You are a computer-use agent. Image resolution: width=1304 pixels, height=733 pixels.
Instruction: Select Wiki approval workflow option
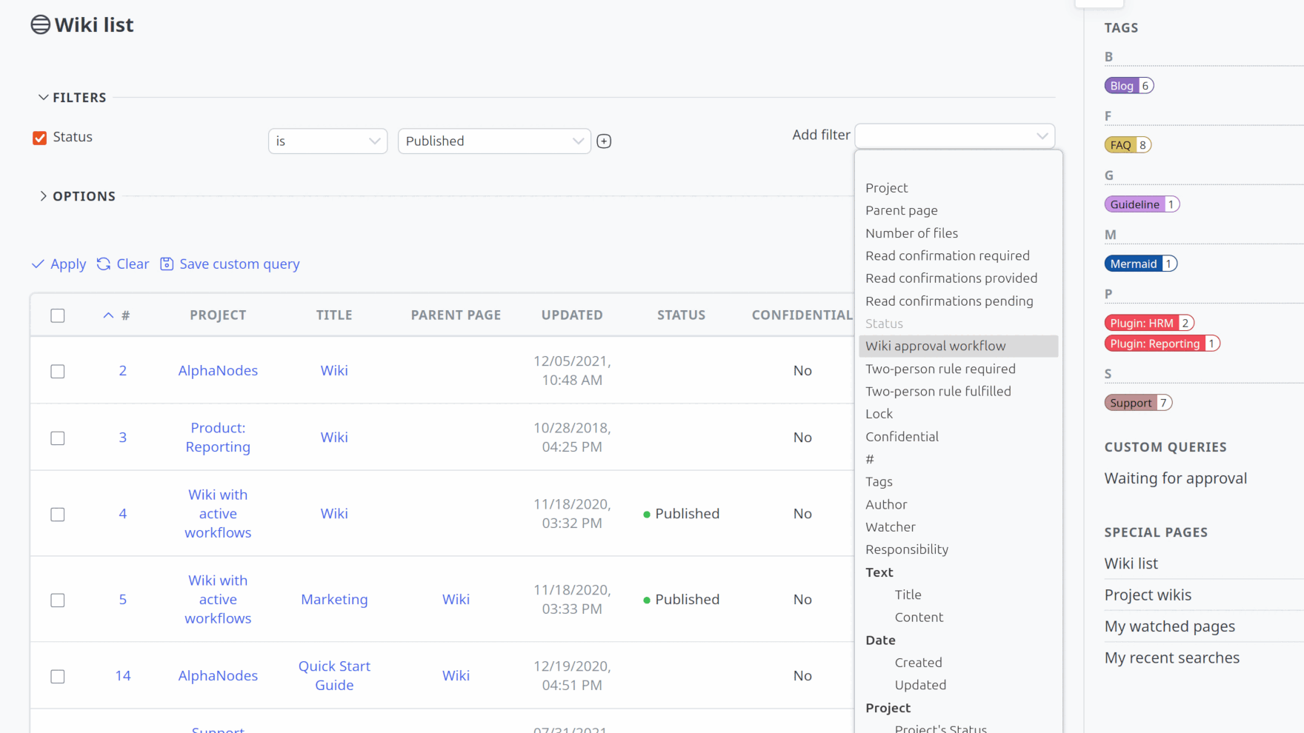point(959,346)
